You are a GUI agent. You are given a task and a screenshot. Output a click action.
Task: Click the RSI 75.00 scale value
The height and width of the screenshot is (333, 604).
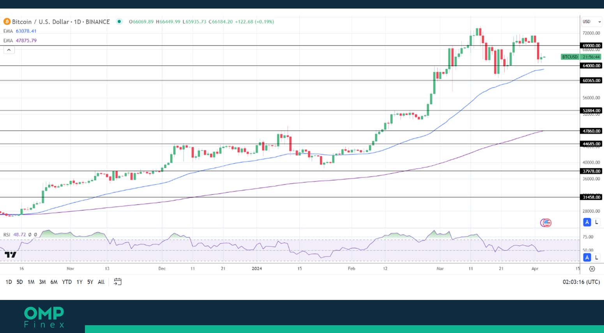pos(588,237)
